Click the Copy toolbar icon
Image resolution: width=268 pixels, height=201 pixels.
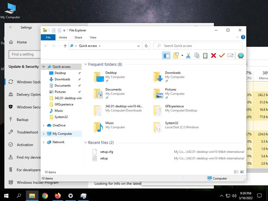197,55
